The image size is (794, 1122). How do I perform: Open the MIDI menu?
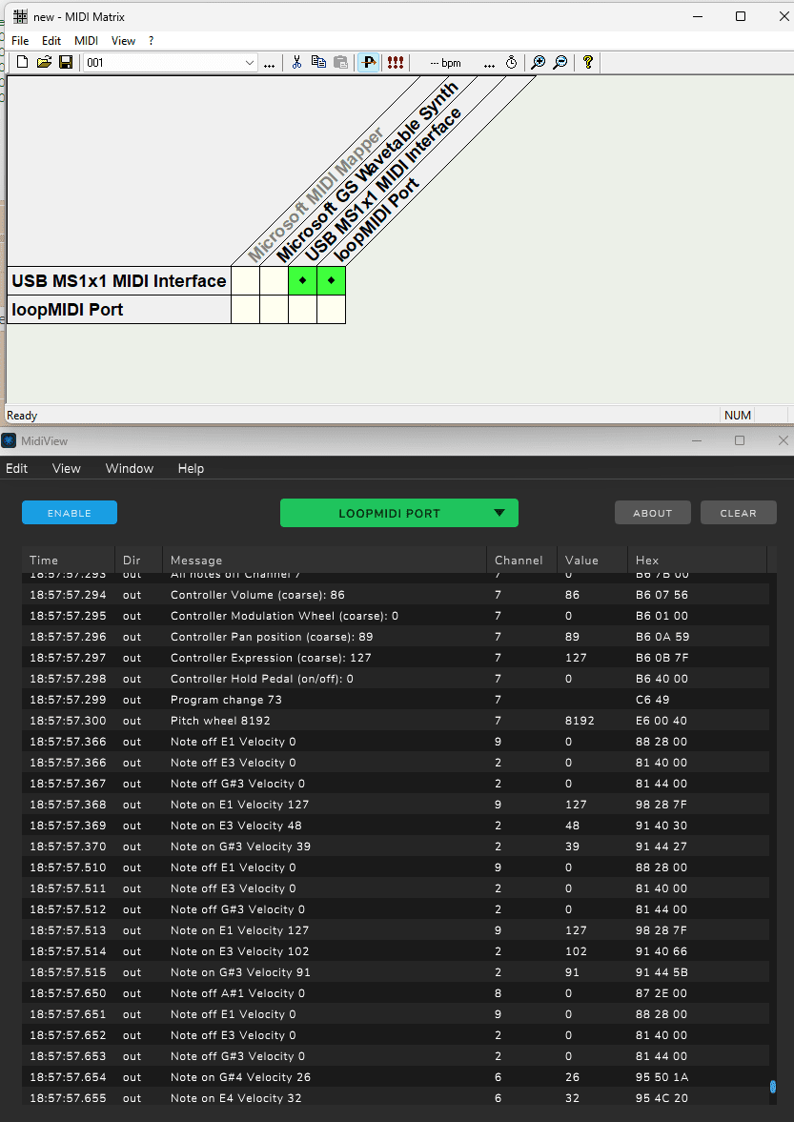coord(86,41)
